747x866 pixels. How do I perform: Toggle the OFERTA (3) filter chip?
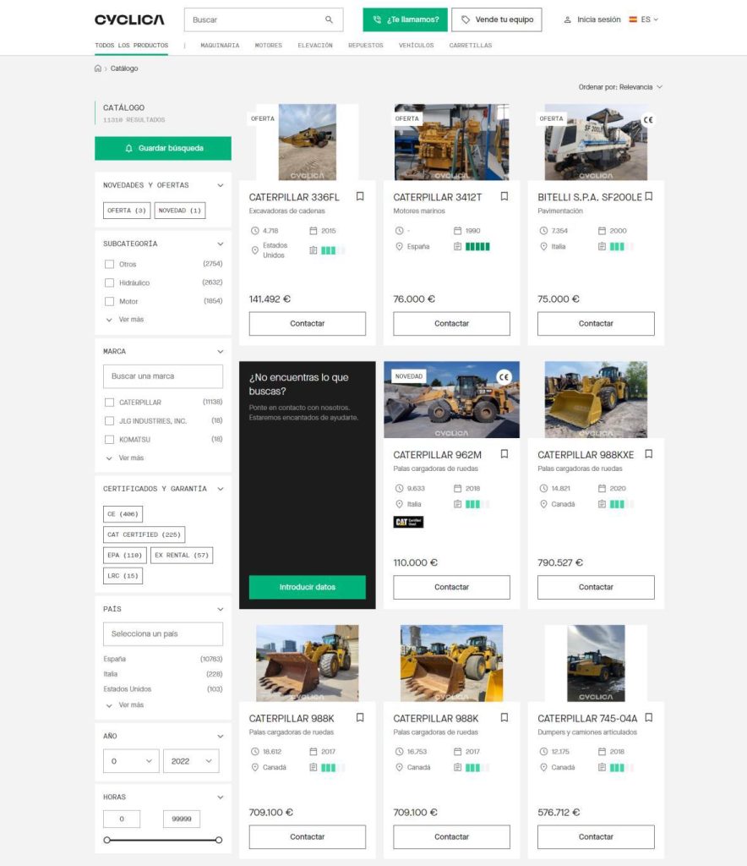[127, 211]
